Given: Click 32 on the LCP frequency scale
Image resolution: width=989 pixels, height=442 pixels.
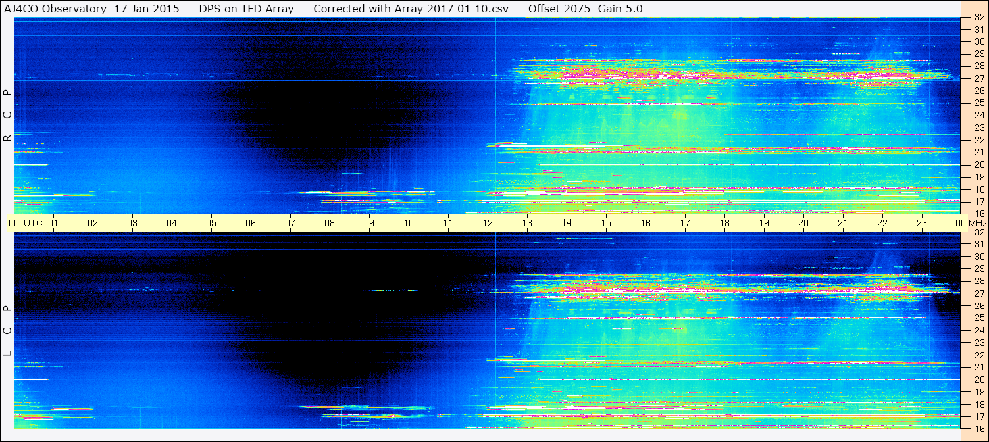Looking at the screenshot, I should tap(979, 232).
